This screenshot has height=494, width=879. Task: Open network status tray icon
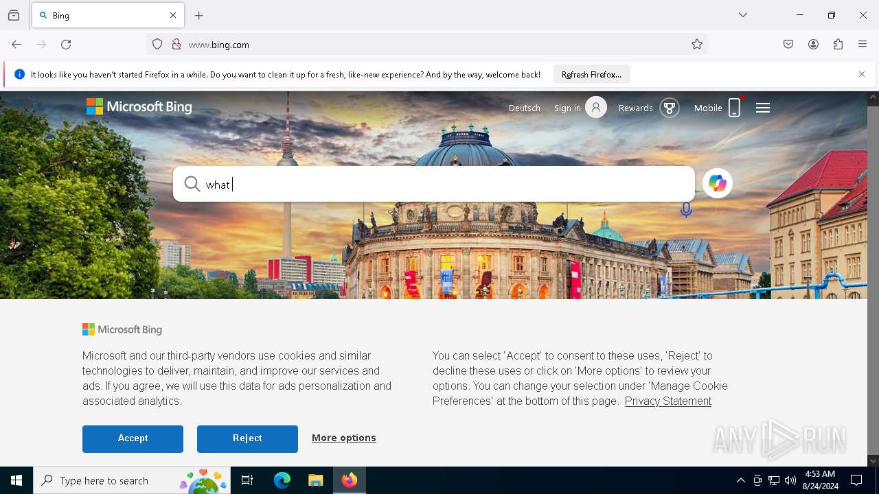pyautogui.click(x=774, y=480)
